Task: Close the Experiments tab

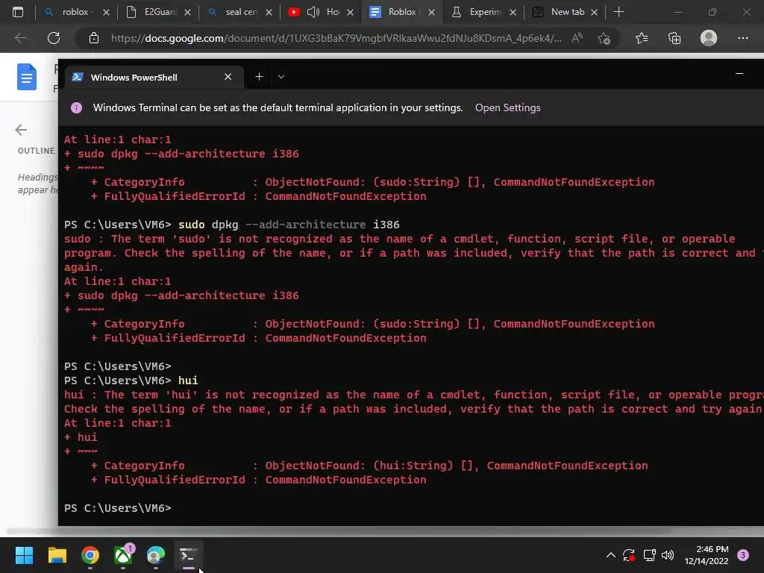Action: click(x=513, y=12)
